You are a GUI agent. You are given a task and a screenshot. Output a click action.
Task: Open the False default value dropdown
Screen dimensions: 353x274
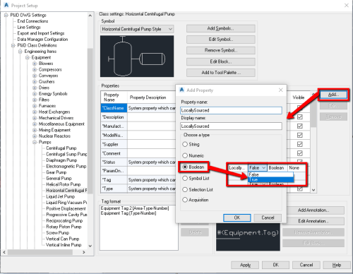pos(258,167)
